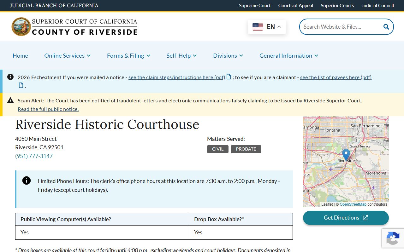Expand the Forms & Filing menu
This screenshot has height=252, width=404.
(x=128, y=55)
